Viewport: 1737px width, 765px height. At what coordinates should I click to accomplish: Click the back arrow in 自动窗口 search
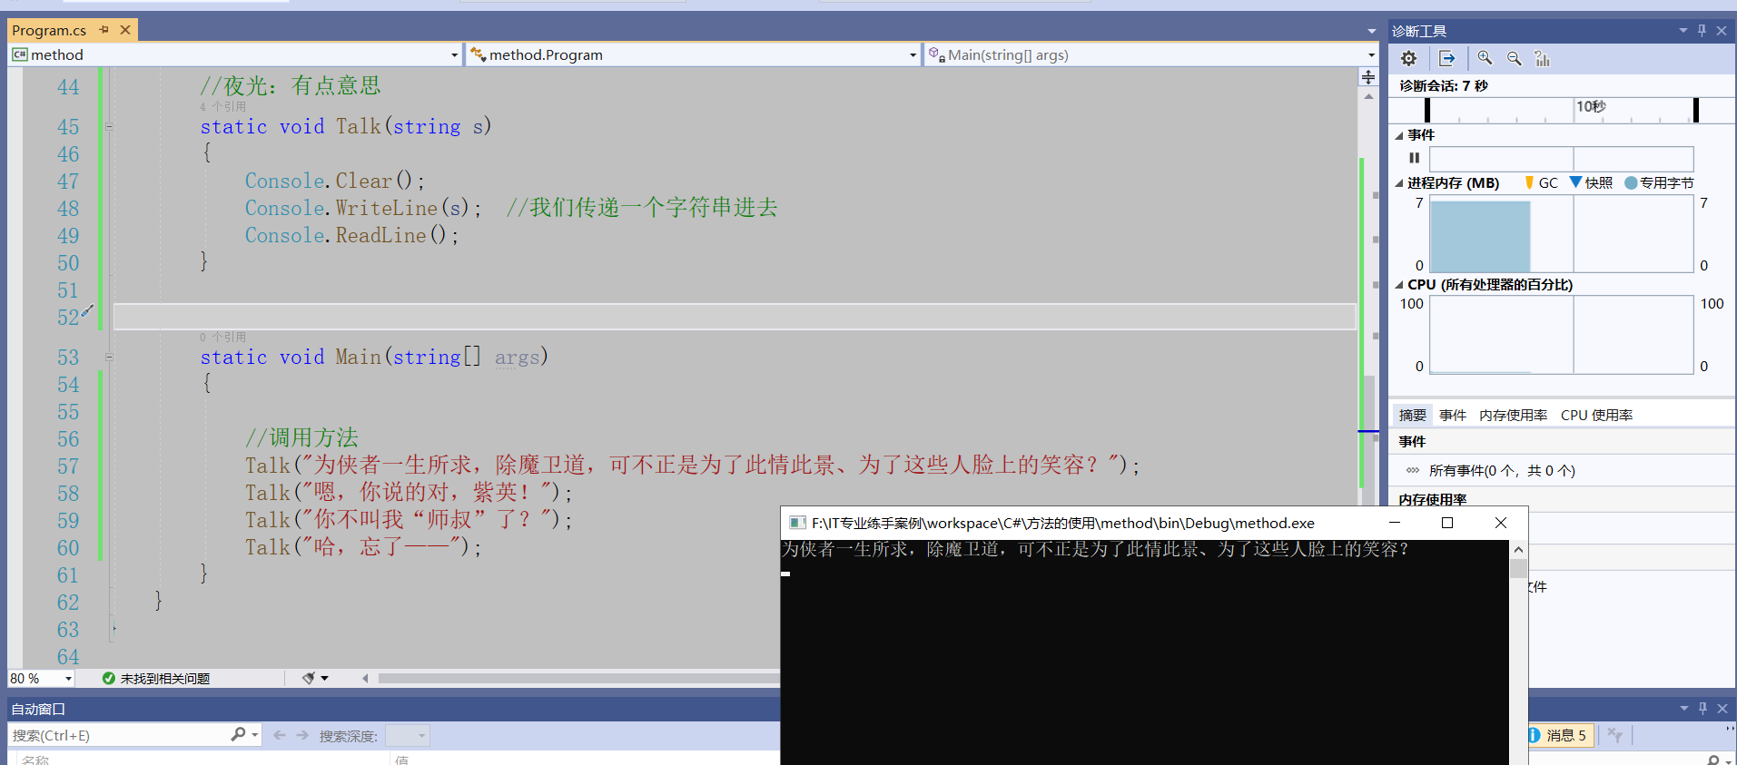[x=280, y=736]
